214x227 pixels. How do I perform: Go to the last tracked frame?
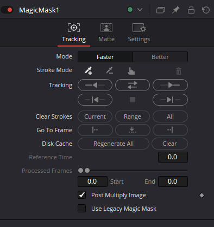tap(170, 130)
